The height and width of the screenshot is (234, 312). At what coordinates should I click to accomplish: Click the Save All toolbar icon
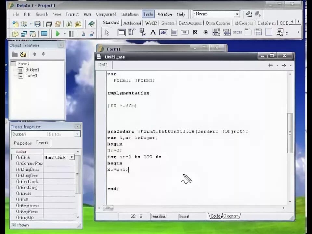[x=49, y=24]
